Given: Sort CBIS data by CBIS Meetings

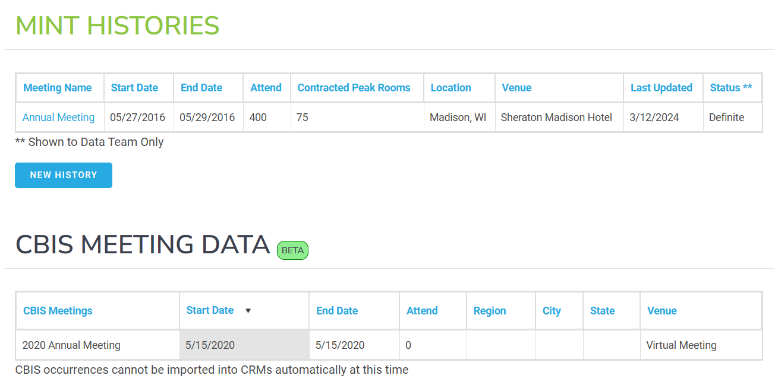Looking at the screenshot, I should [x=58, y=311].
